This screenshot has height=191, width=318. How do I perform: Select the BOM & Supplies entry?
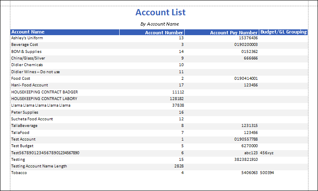pos(26,52)
